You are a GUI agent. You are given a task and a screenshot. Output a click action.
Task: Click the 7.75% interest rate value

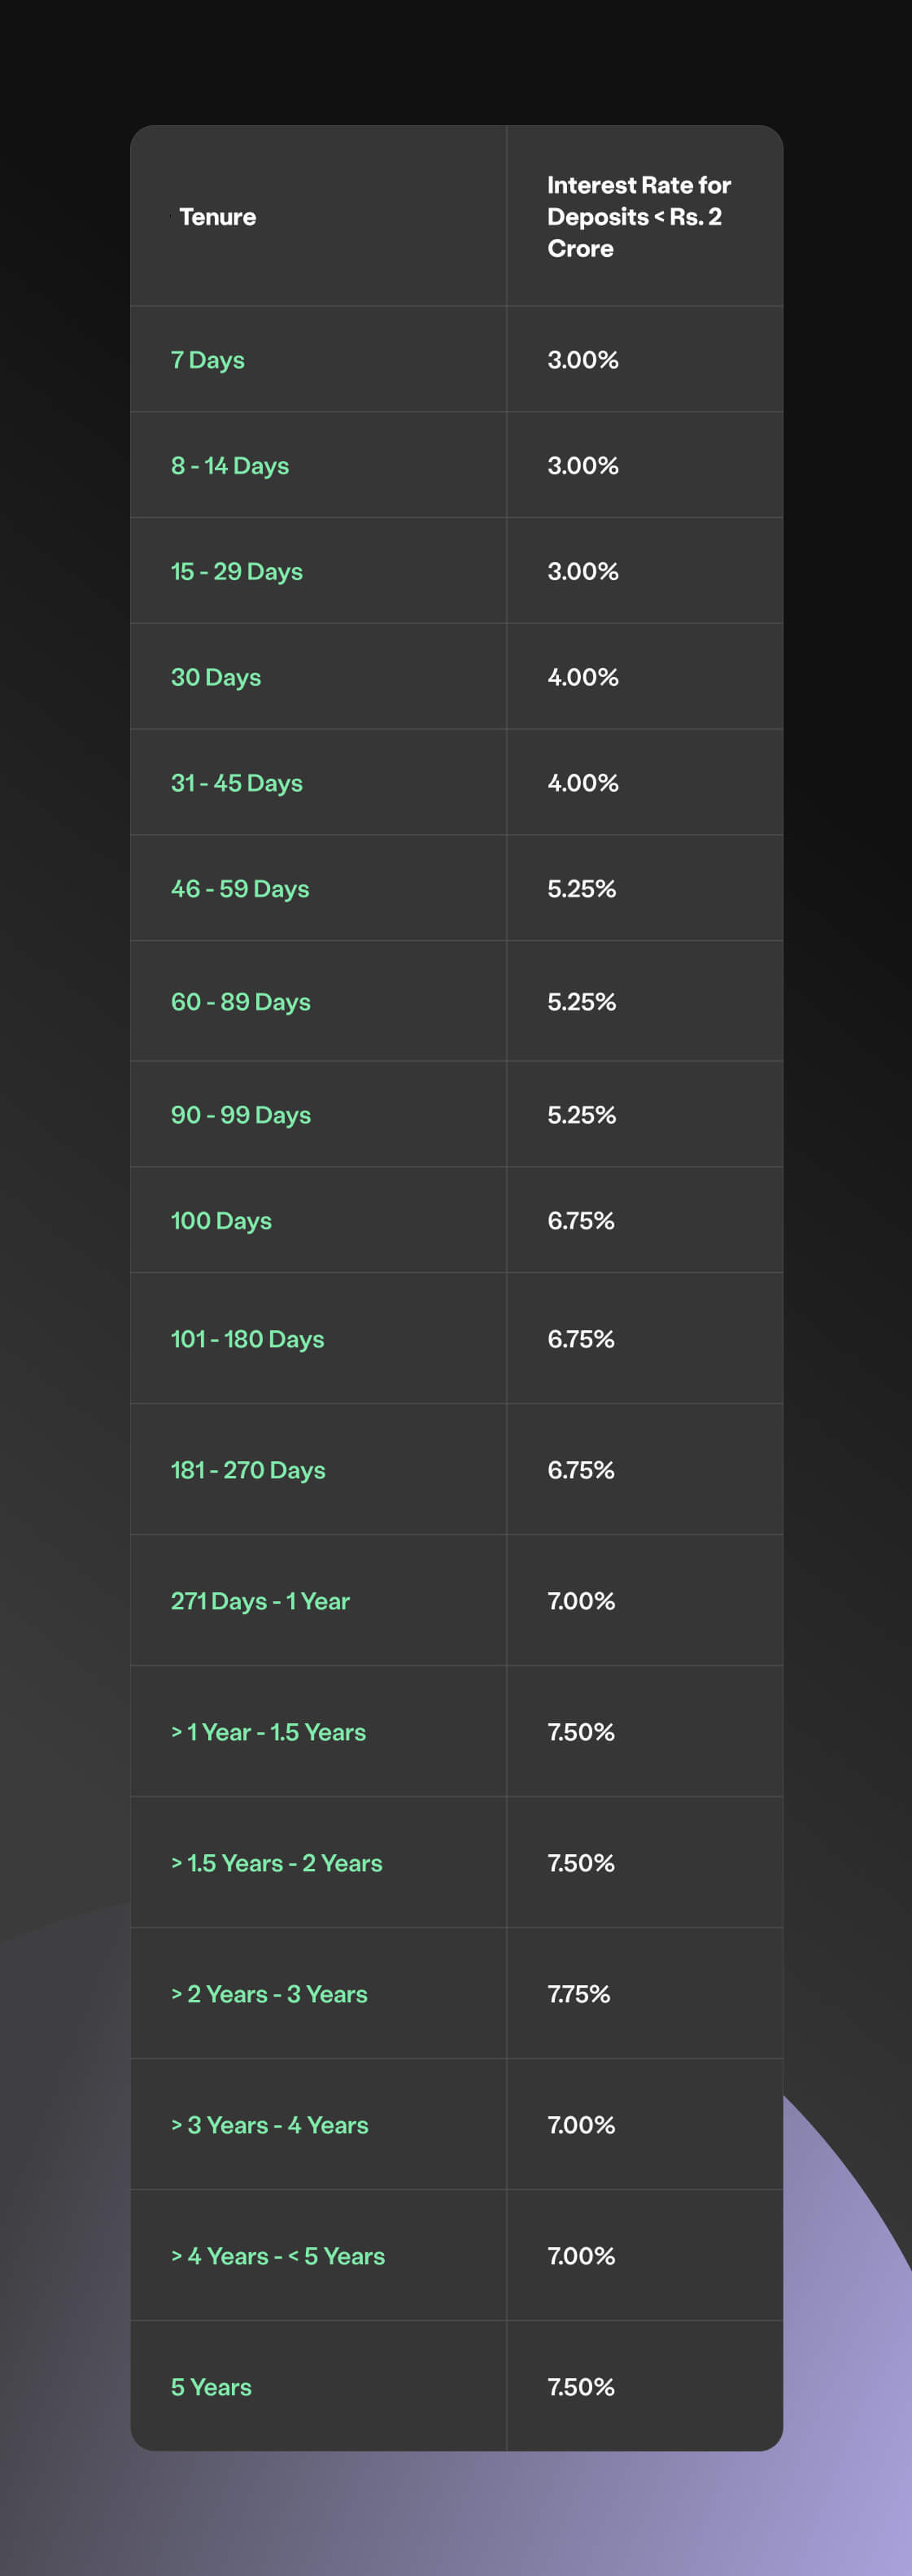[x=578, y=1994]
